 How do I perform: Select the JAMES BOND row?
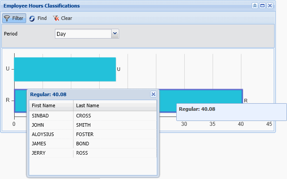pyautogui.click(x=93, y=144)
